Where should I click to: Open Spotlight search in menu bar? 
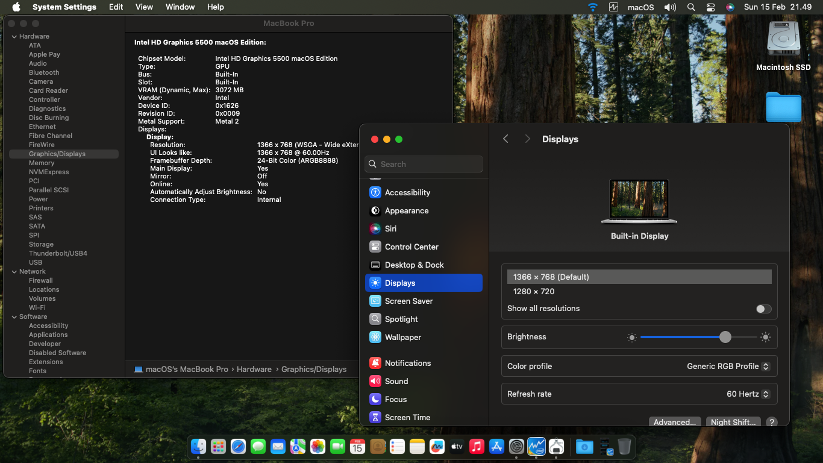point(691,7)
